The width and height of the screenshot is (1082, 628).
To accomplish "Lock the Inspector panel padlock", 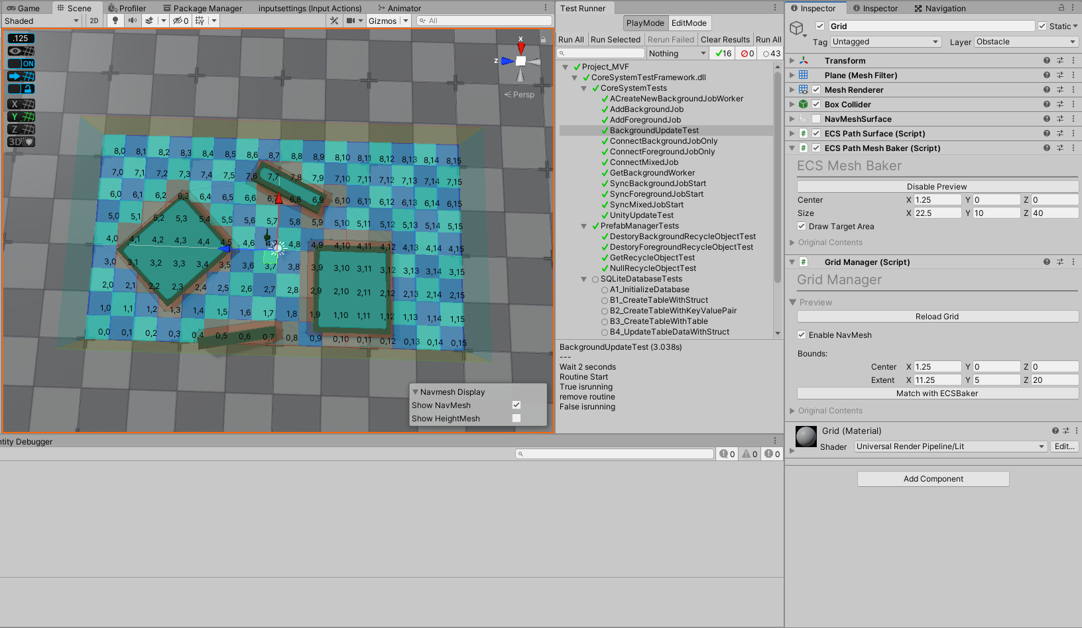I will coord(1061,8).
